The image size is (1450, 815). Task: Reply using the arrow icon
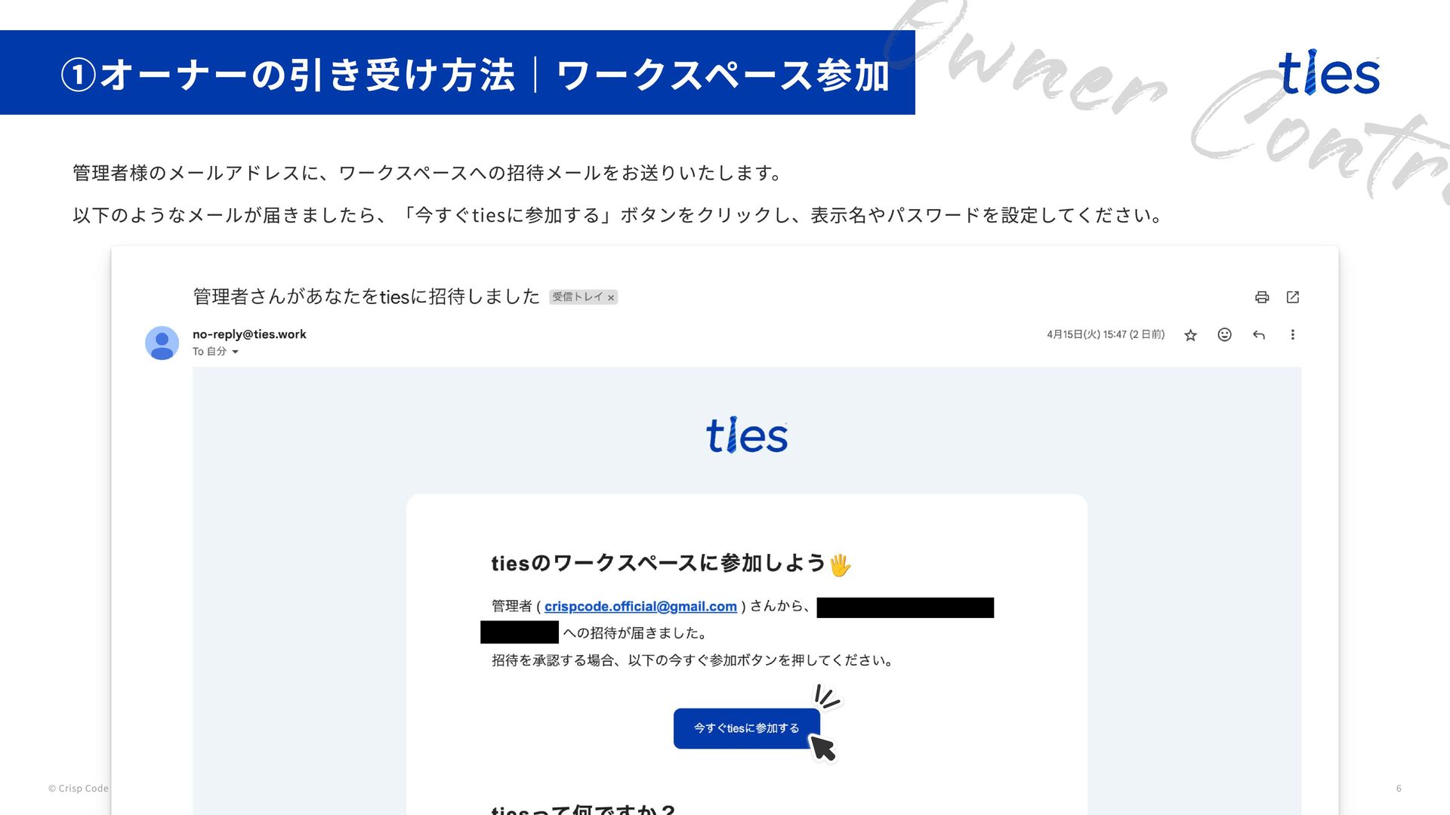point(1259,335)
